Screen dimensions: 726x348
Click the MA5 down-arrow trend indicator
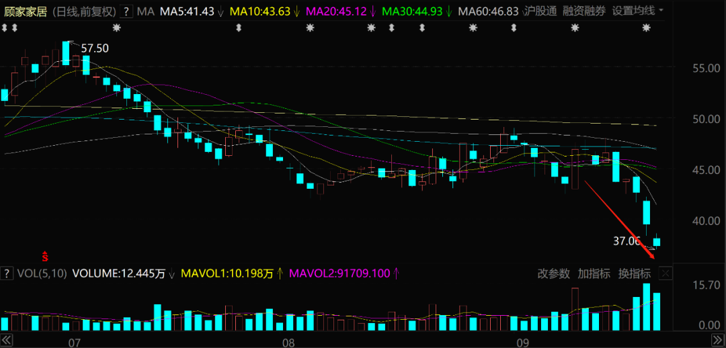220,11
